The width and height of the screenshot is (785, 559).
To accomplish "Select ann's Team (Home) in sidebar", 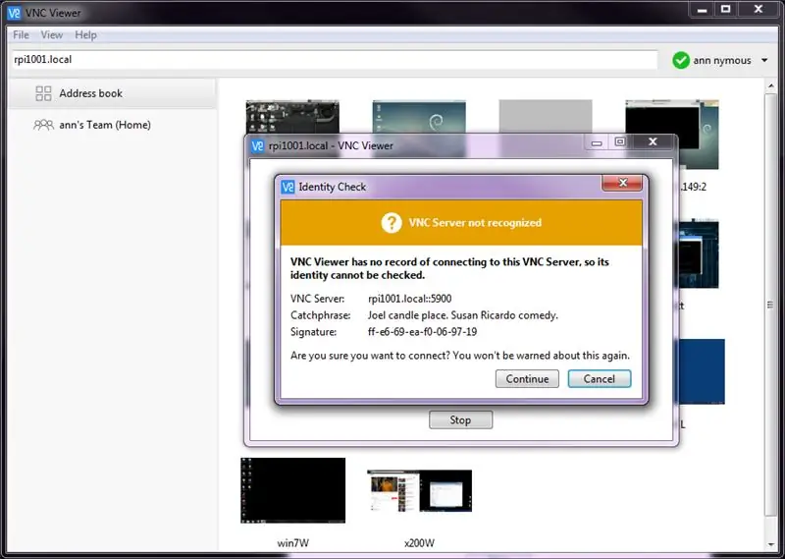I will tap(112, 125).
